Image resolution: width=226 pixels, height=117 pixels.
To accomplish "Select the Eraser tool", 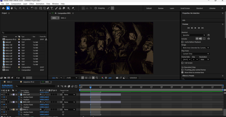I will [x=64, y=8].
